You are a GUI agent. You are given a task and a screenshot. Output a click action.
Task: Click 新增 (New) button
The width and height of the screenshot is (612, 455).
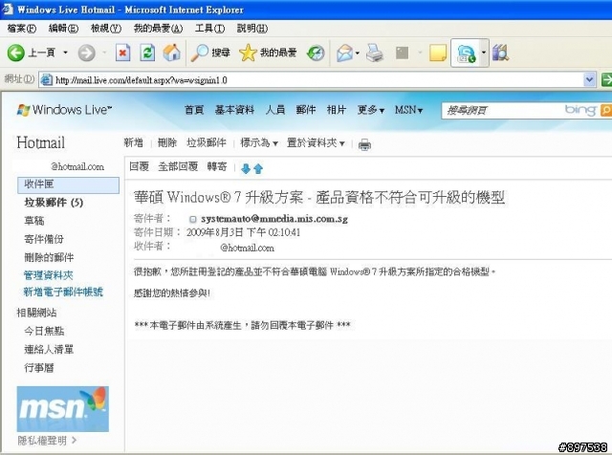[x=134, y=142]
